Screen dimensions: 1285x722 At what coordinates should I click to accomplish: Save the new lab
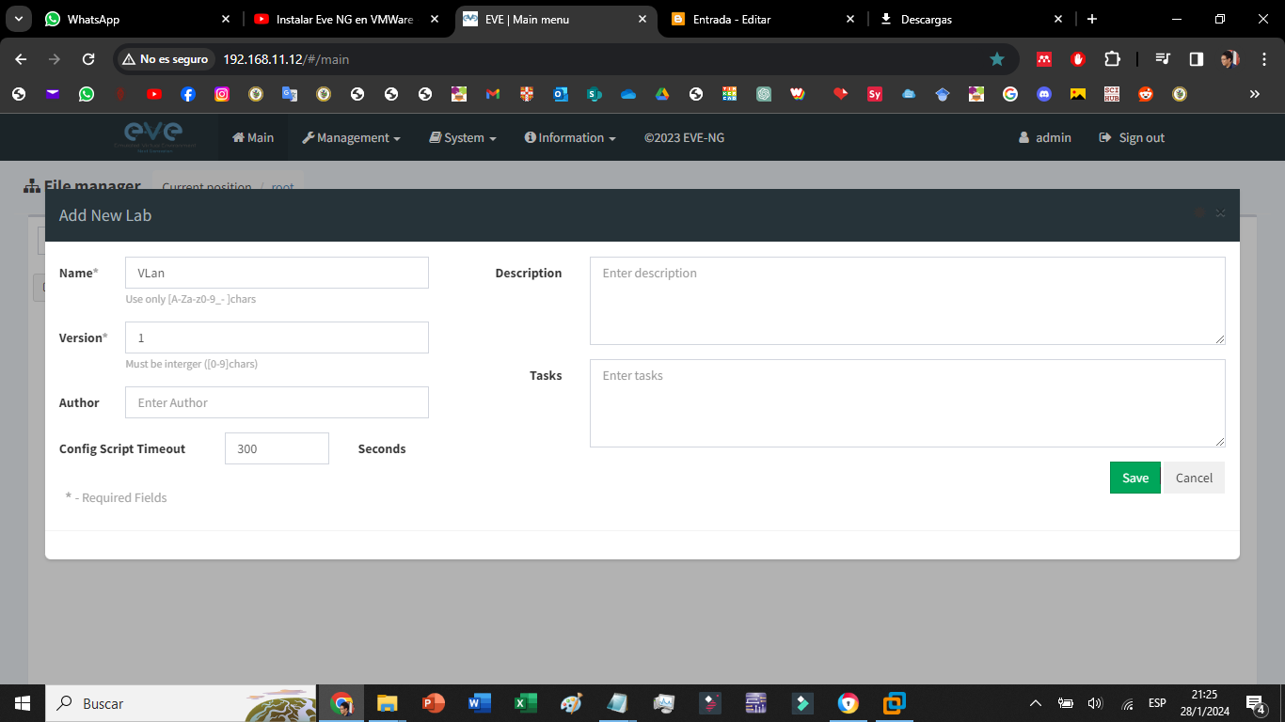(1135, 478)
